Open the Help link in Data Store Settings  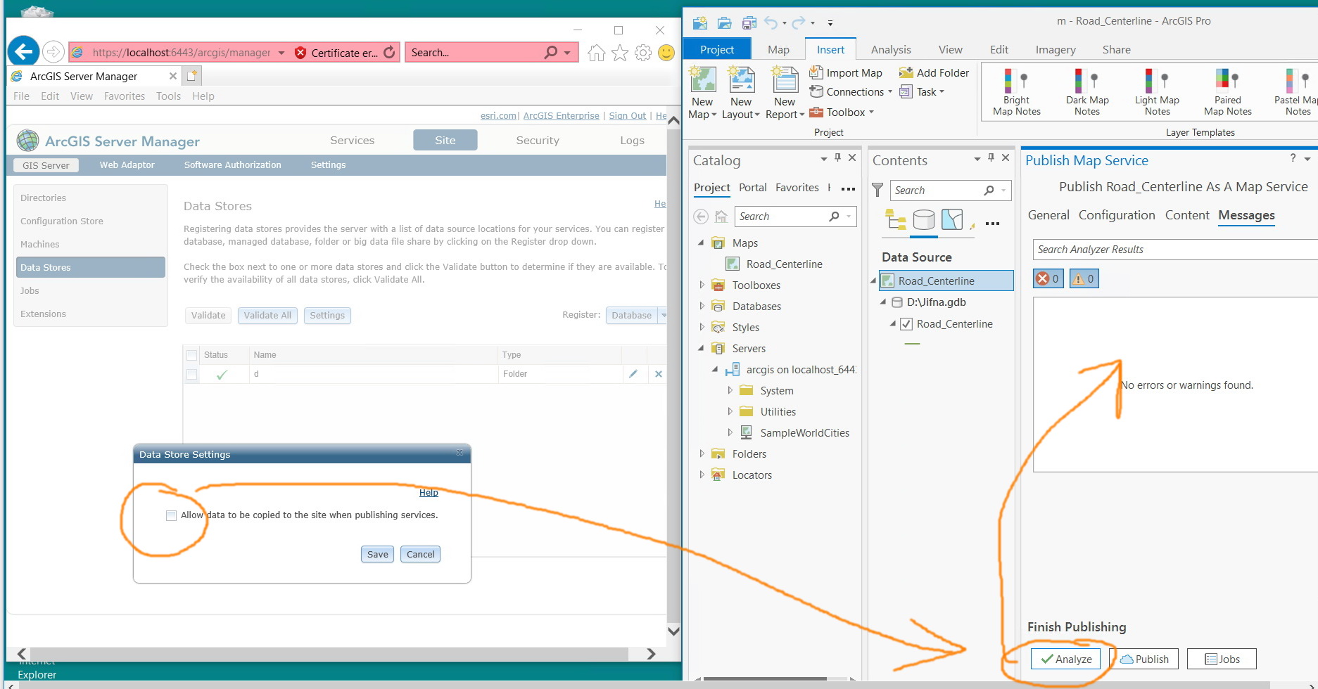coord(429,493)
